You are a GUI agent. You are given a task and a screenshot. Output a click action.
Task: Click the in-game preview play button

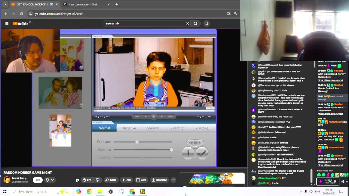[x=154, y=117]
